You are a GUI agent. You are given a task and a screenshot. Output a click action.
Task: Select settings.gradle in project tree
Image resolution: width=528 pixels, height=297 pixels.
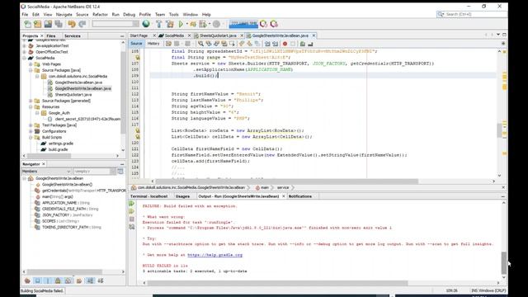click(60, 144)
